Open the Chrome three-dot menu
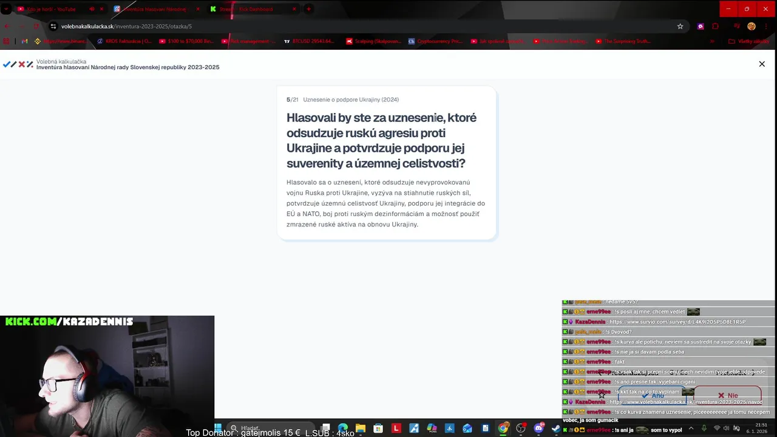Viewport: 777px width, 437px height. tap(767, 26)
